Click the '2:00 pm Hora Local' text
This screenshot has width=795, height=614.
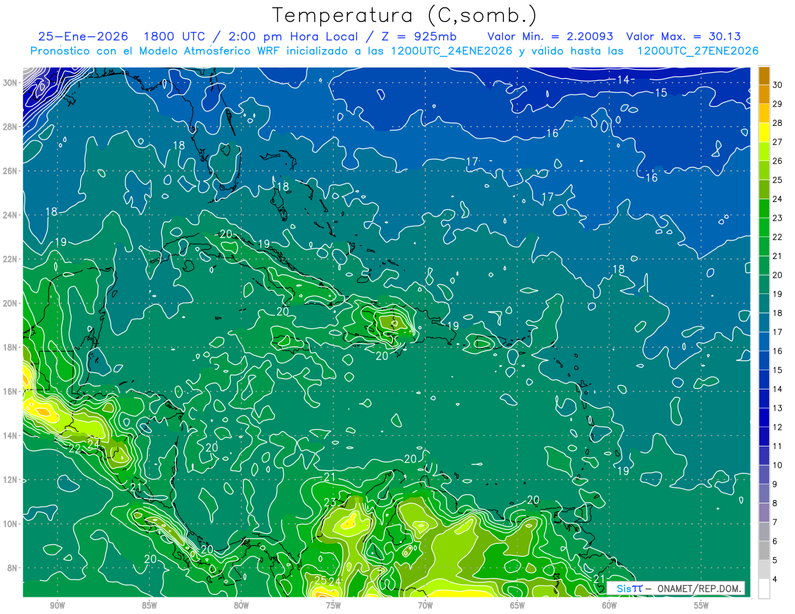point(291,37)
